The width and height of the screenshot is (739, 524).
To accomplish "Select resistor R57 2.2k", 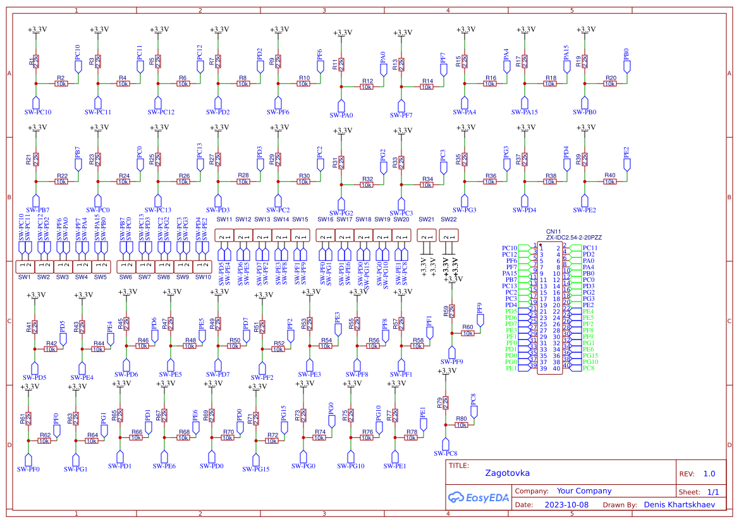I will click(401, 324).
